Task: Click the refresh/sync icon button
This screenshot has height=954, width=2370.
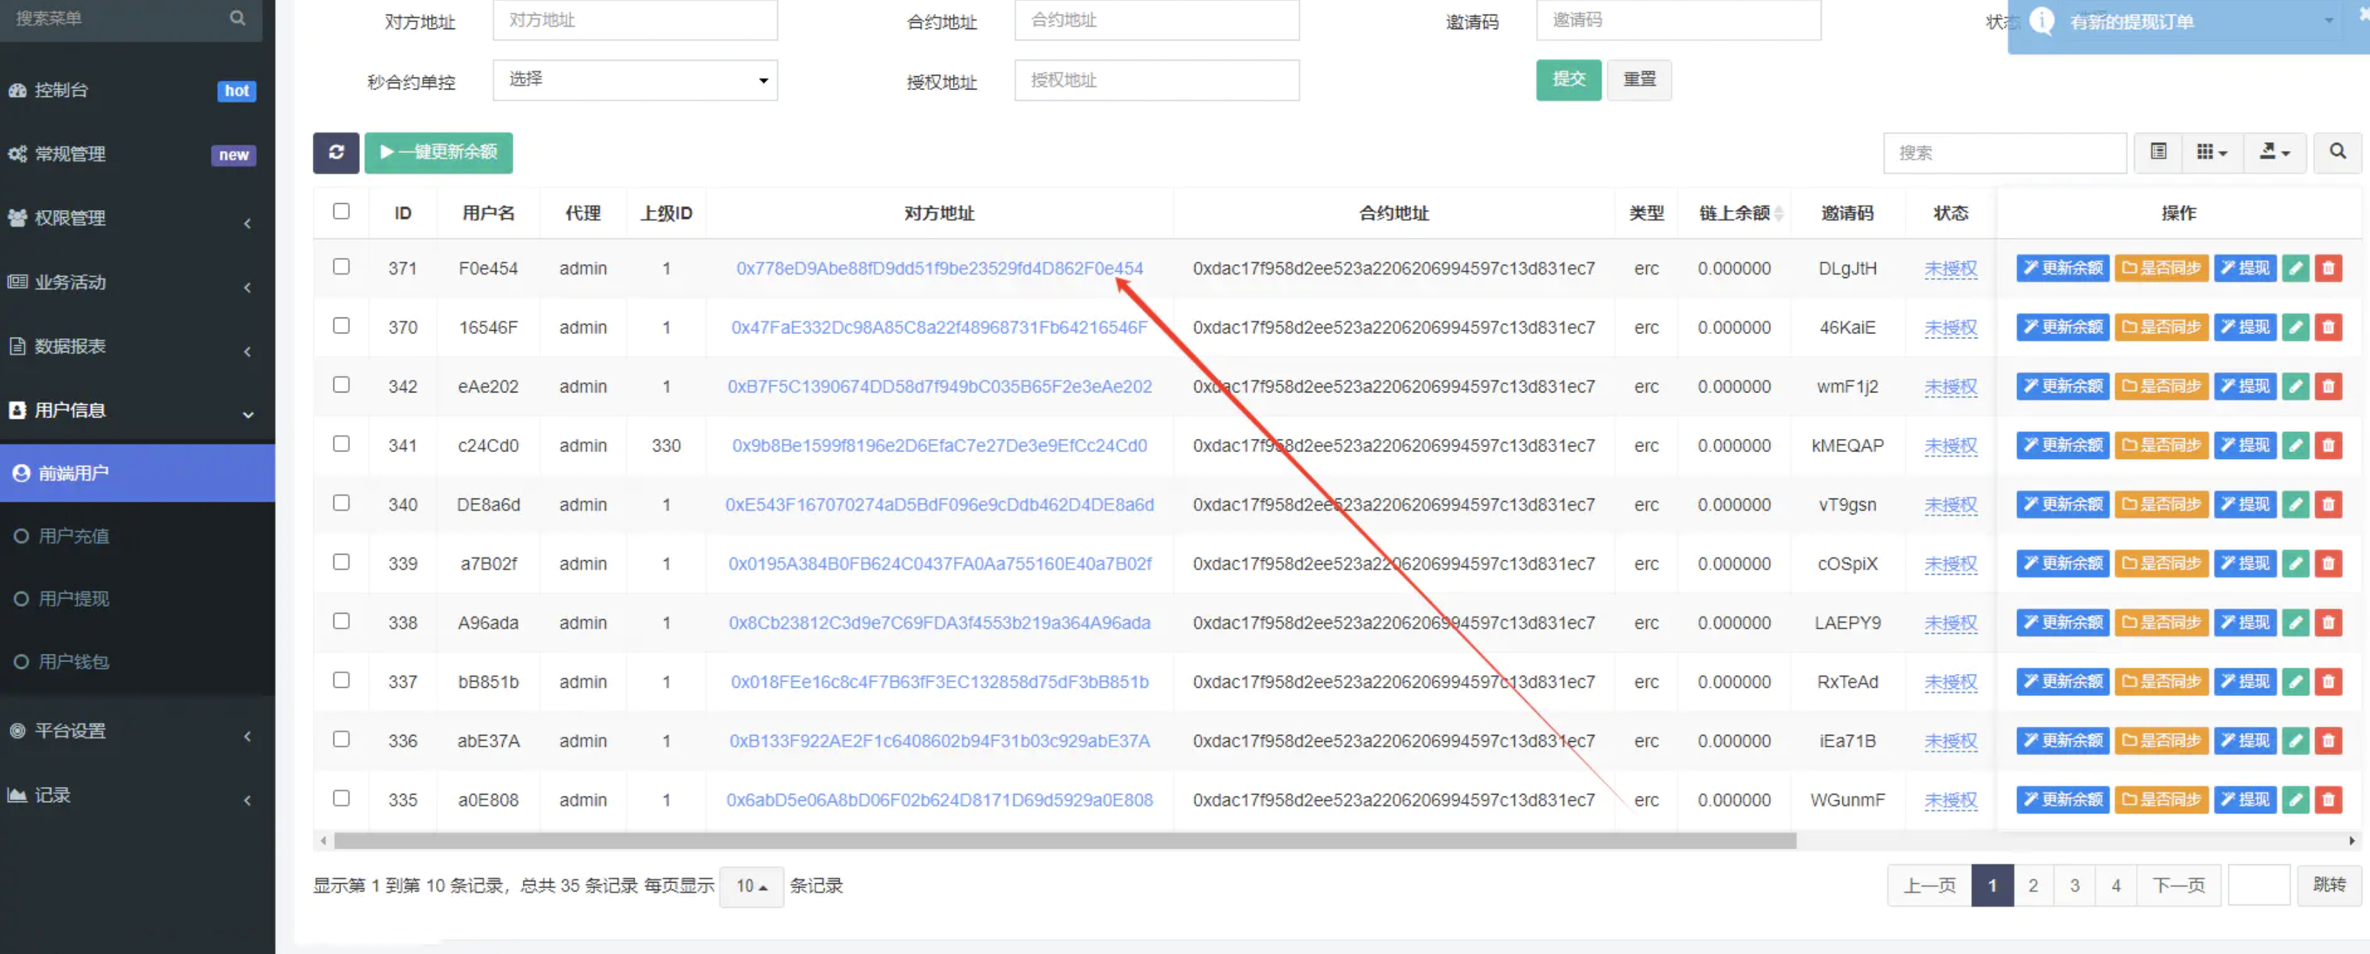Action: 334,151
